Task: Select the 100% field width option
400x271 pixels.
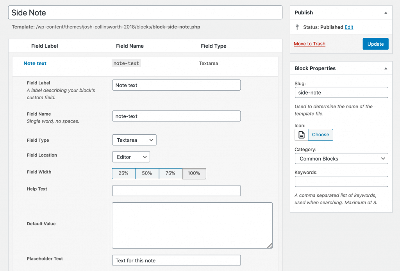Action: [x=194, y=173]
